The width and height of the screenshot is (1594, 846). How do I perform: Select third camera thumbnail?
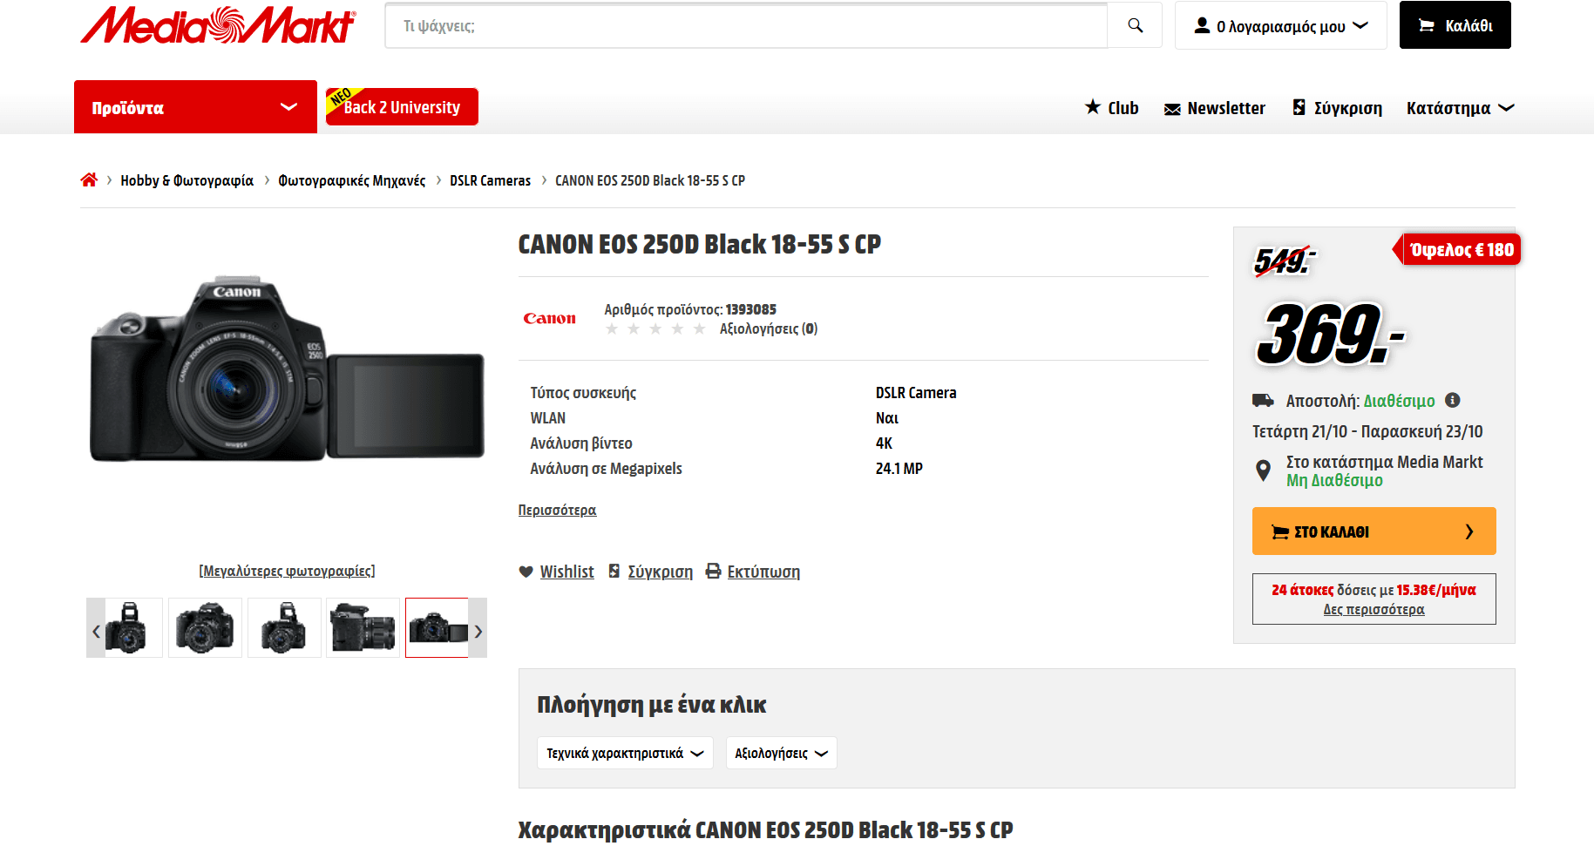(x=284, y=627)
